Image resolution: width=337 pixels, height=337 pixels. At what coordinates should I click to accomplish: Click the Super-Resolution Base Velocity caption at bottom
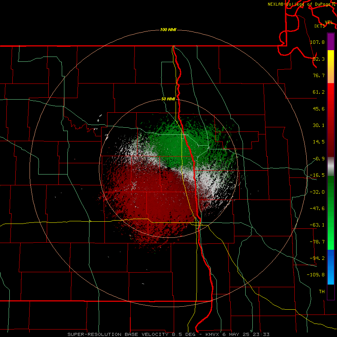[168, 334]
